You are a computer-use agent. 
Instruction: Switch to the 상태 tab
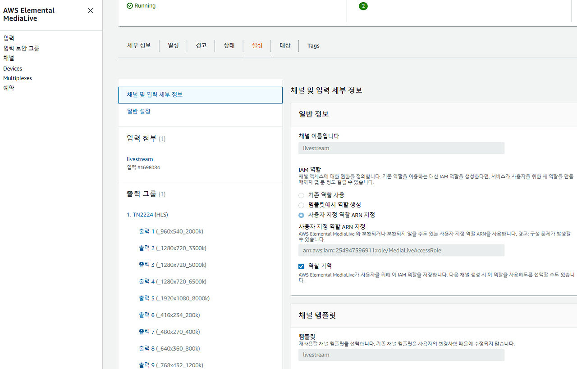point(229,45)
